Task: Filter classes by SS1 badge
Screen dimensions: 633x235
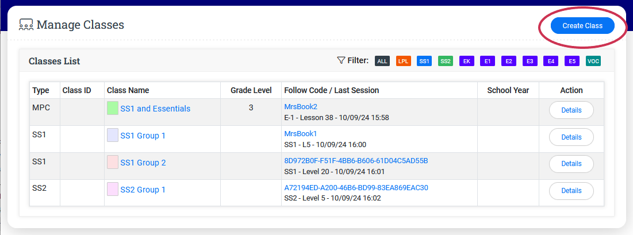Action: [424, 61]
